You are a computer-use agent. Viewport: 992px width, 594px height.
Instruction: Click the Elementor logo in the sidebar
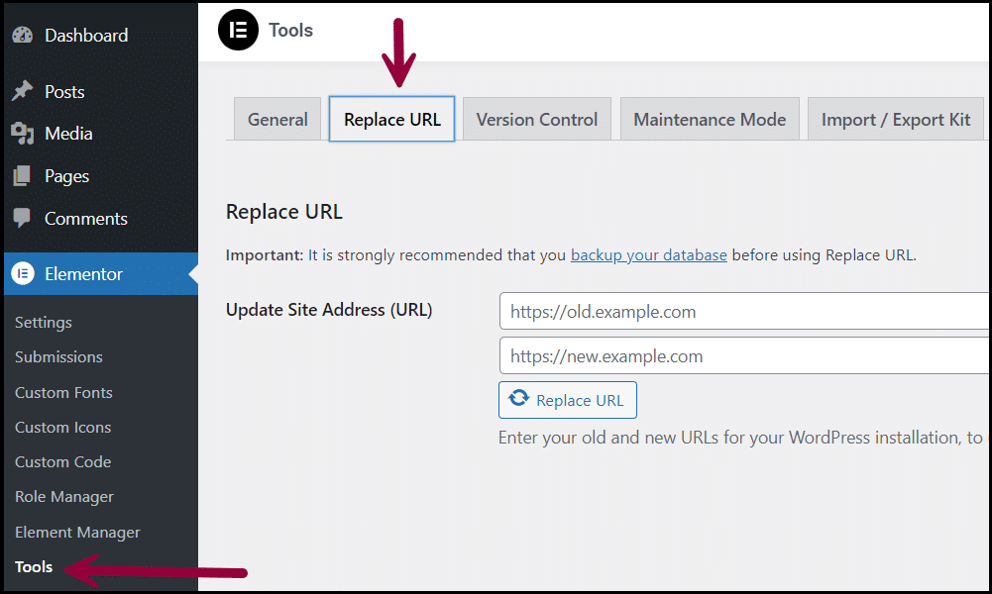click(x=22, y=273)
